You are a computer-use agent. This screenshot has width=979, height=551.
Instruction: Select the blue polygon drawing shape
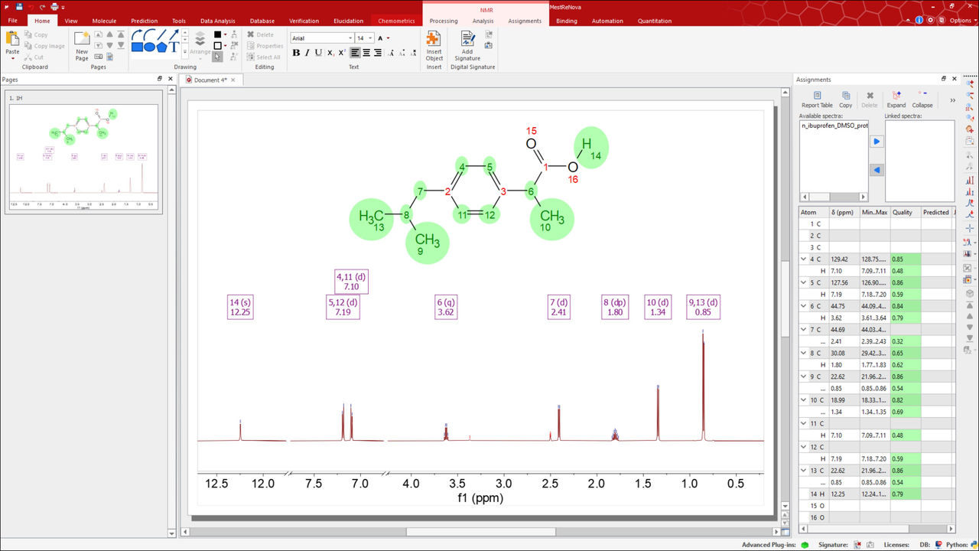(161, 47)
